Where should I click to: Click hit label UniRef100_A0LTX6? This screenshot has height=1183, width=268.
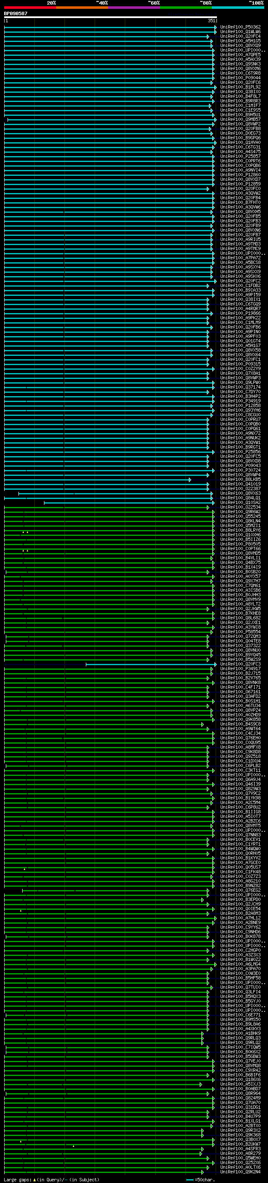tap(240, 1167)
